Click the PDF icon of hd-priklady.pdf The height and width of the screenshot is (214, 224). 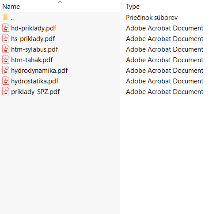click(6, 28)
